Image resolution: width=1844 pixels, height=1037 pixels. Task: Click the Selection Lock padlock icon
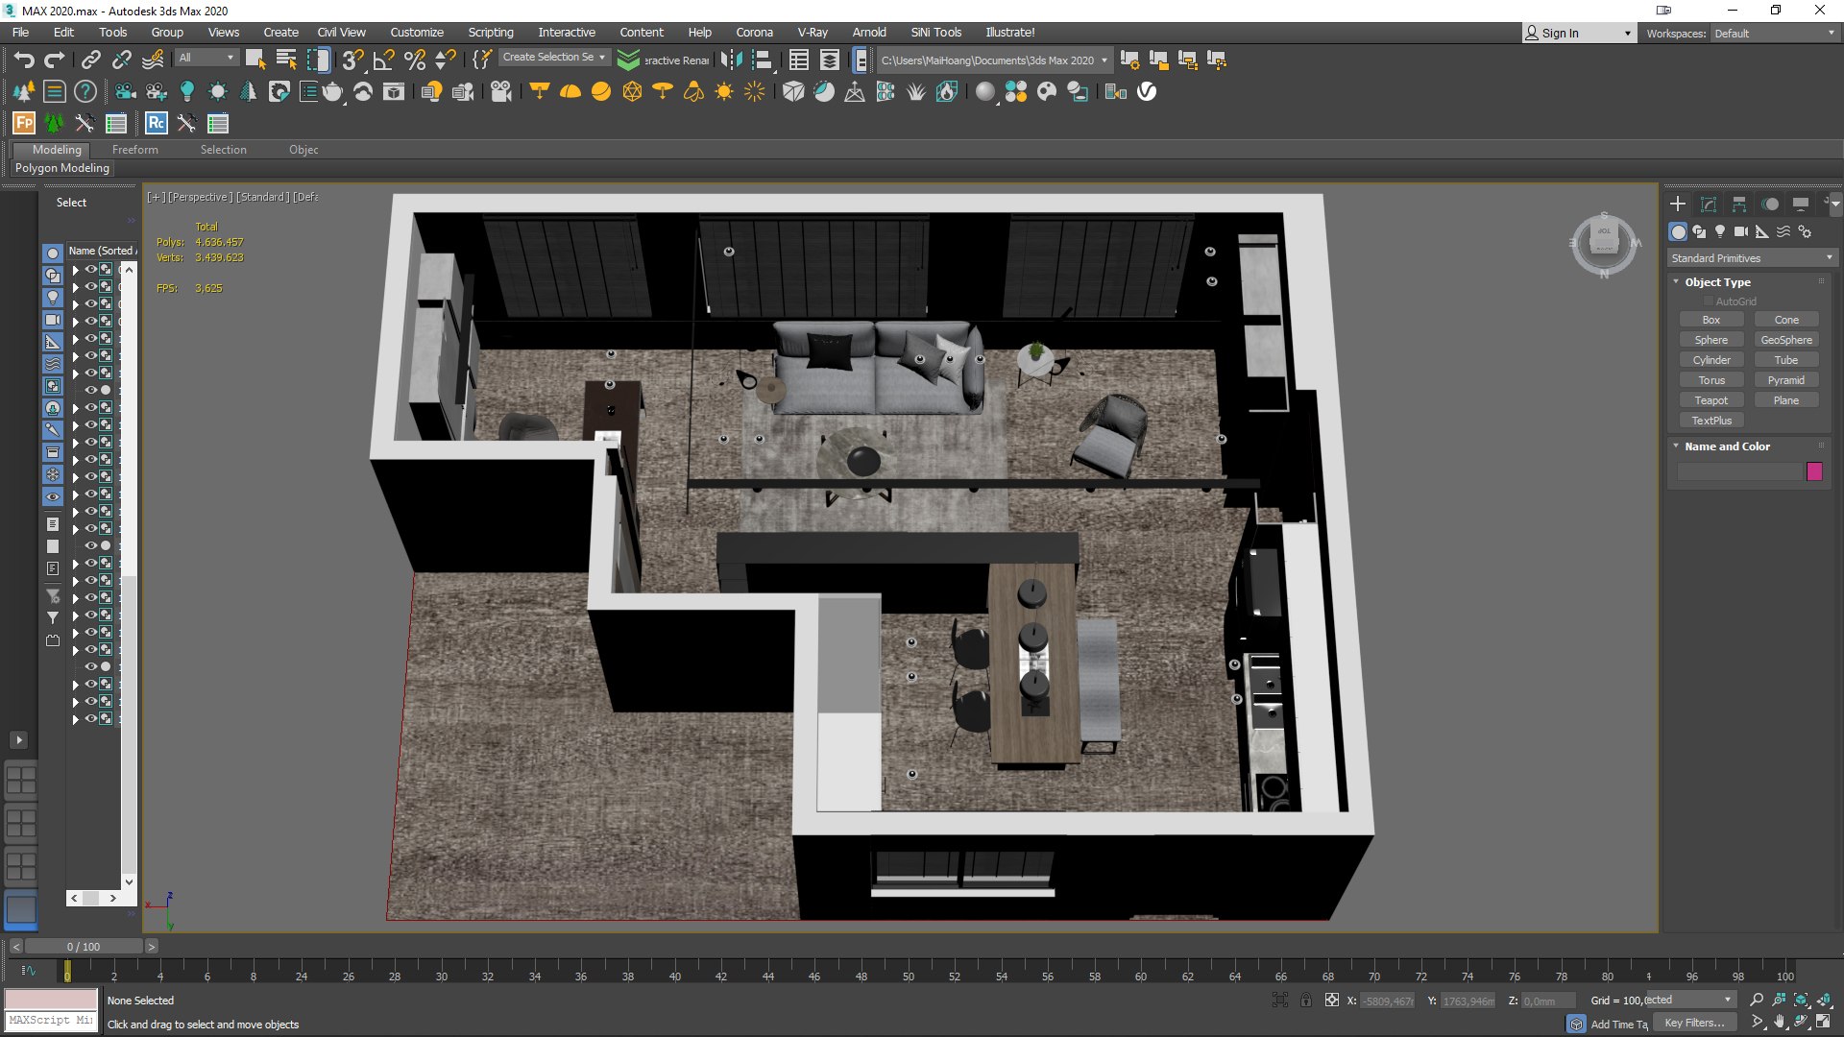(1306, 1000)
